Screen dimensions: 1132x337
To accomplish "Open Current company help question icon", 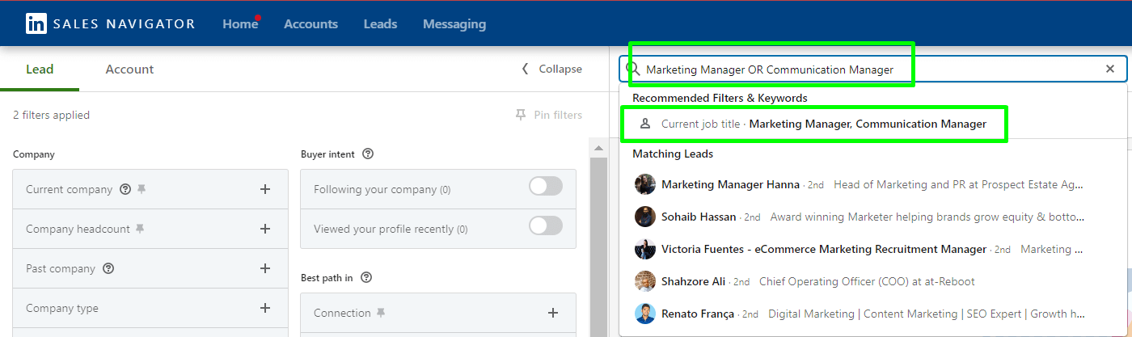I will coord(125,189).
